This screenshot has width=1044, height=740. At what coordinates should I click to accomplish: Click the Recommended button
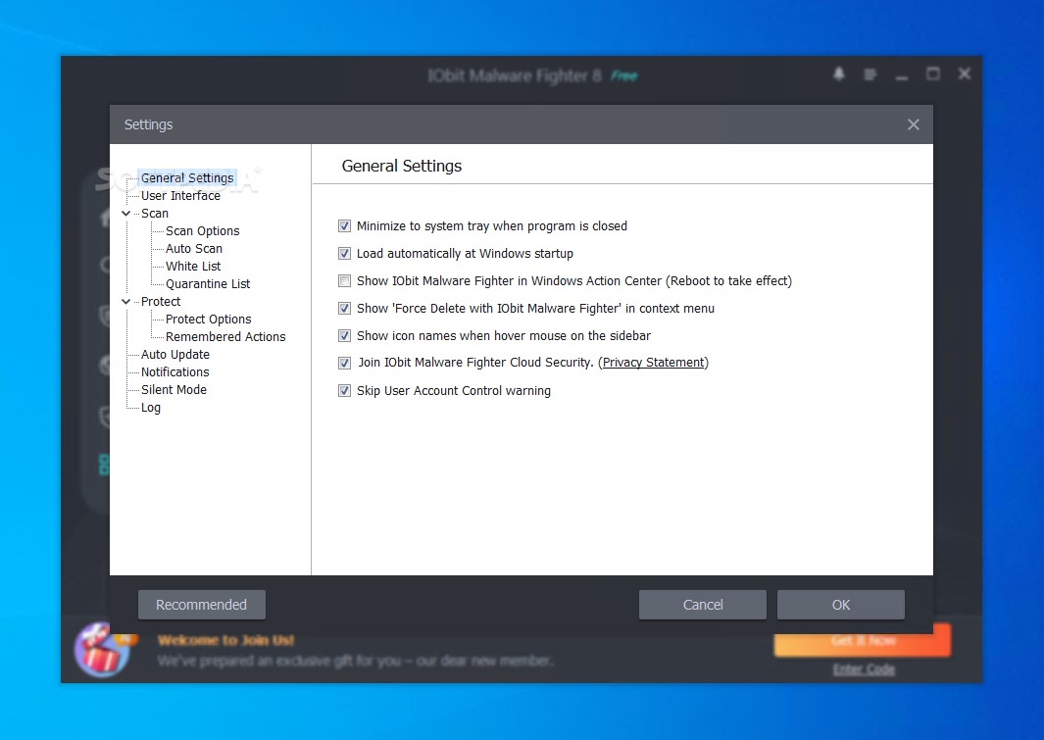[202, 605]
